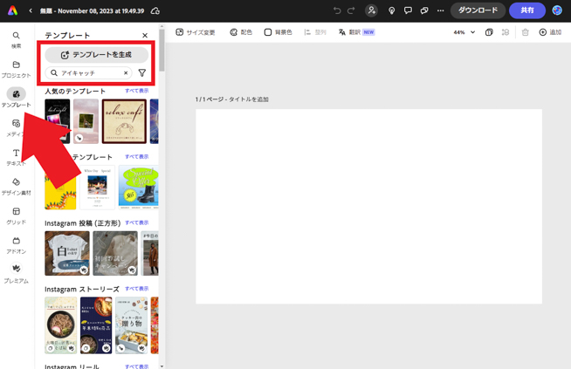
Task: Select the Text (テキスト) tool in sidebar
Action: pos(16,157)
